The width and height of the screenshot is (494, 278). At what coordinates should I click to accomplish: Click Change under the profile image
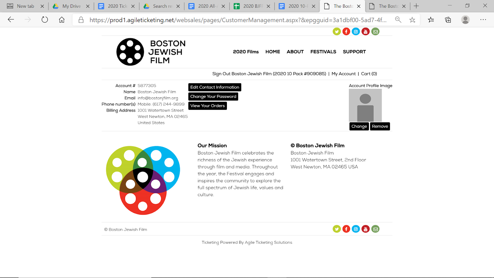pos(359,126)
